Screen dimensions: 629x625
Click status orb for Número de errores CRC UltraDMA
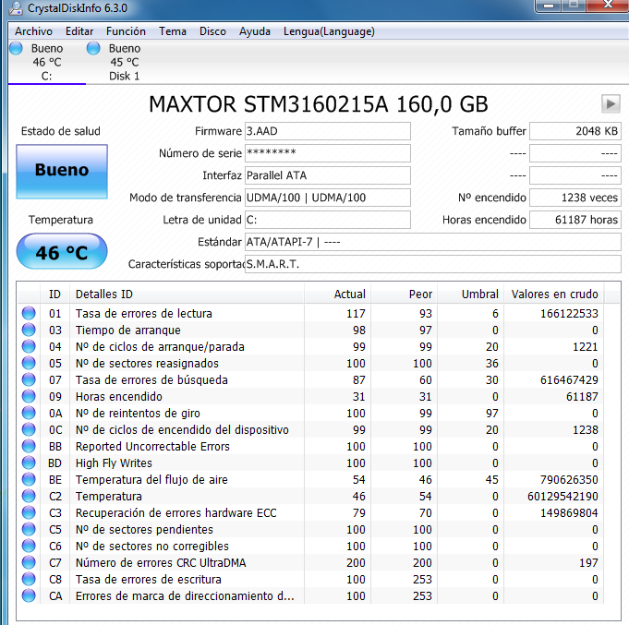click(30, 563)
